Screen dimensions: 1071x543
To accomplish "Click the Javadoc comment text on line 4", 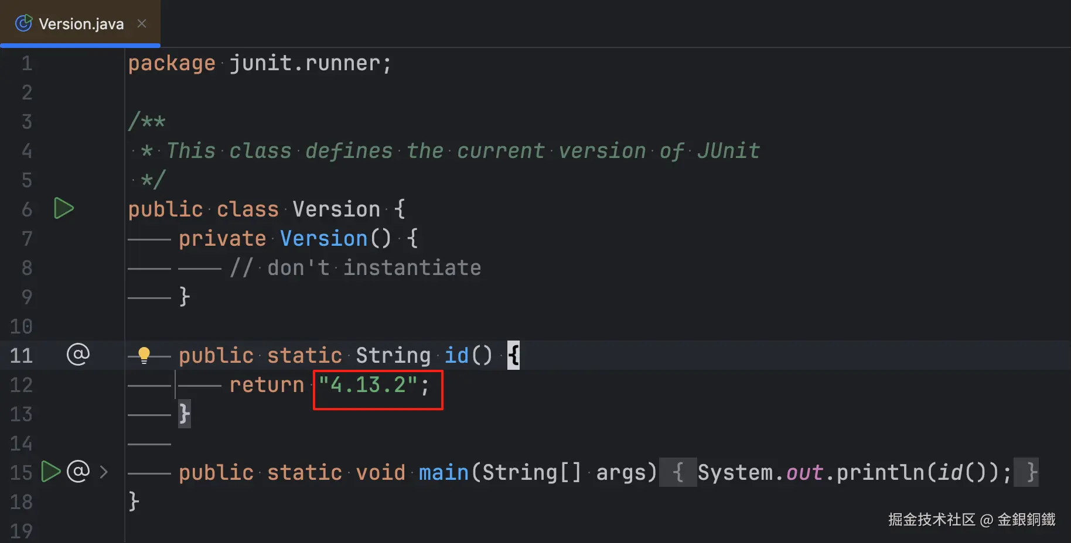I will point(463,151).
